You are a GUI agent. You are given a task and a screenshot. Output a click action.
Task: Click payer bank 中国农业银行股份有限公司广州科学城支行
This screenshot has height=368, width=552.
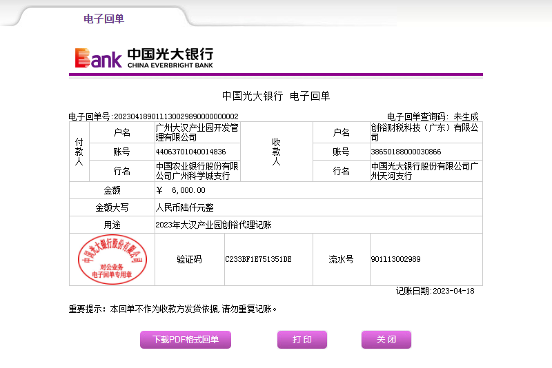(x=197, y=171)
